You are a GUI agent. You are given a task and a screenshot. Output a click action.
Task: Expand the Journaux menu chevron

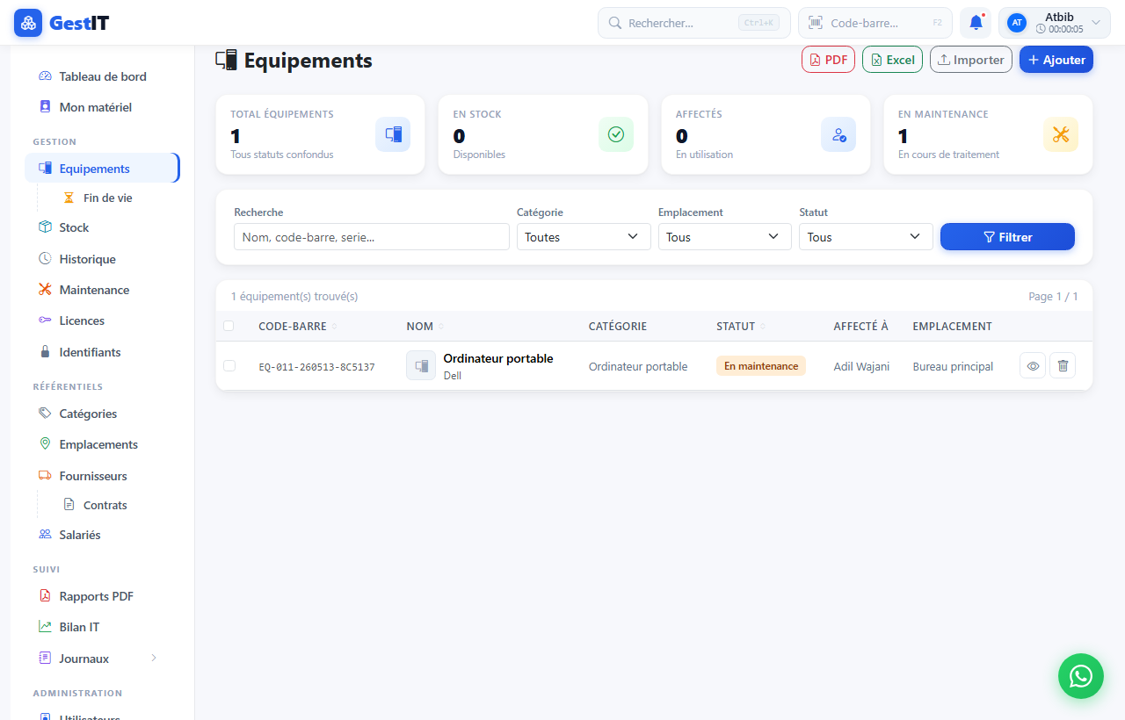(x=154, y=658)
